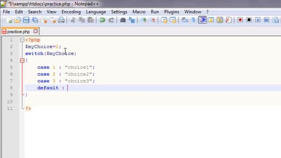Viewport: 281px width, 158px height.
Task: Open the Search menu
Action: 35,12
